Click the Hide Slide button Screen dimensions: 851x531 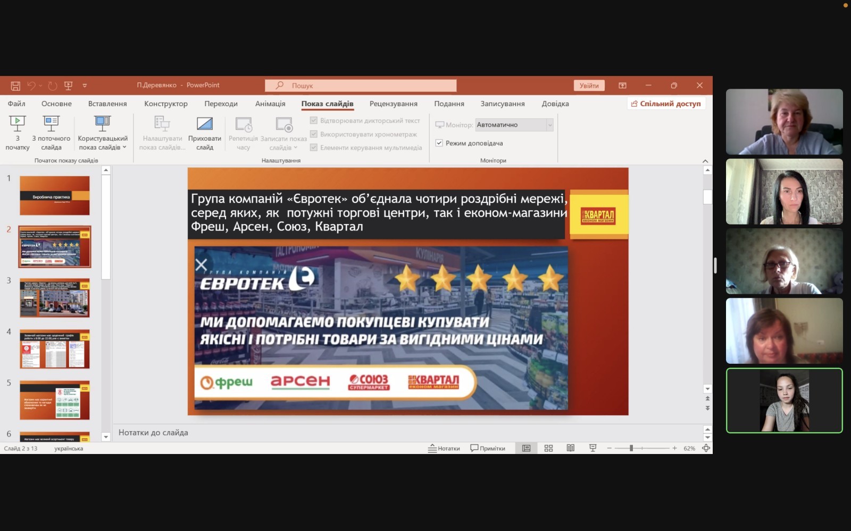tap(205, 133)
